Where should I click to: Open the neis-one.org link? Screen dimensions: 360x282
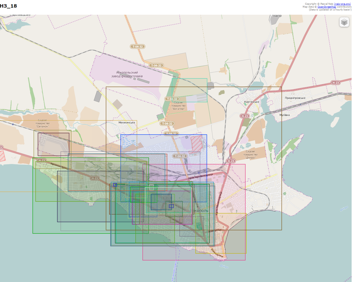click(x=342, y=4)
